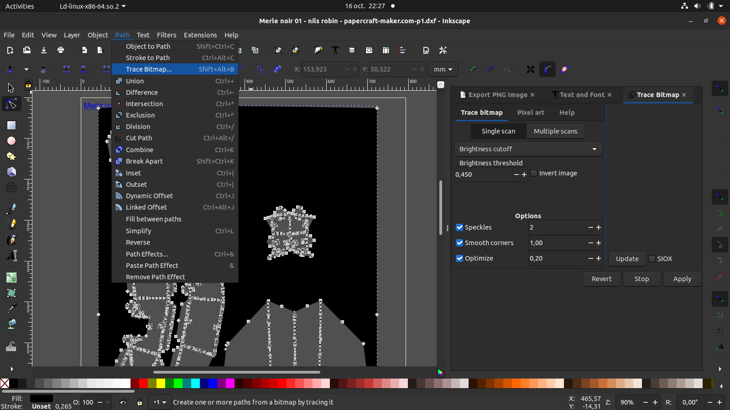Screen dimensions: 730x410
Task: Switch to the Pixel art tab
Action: click(531, 113)
